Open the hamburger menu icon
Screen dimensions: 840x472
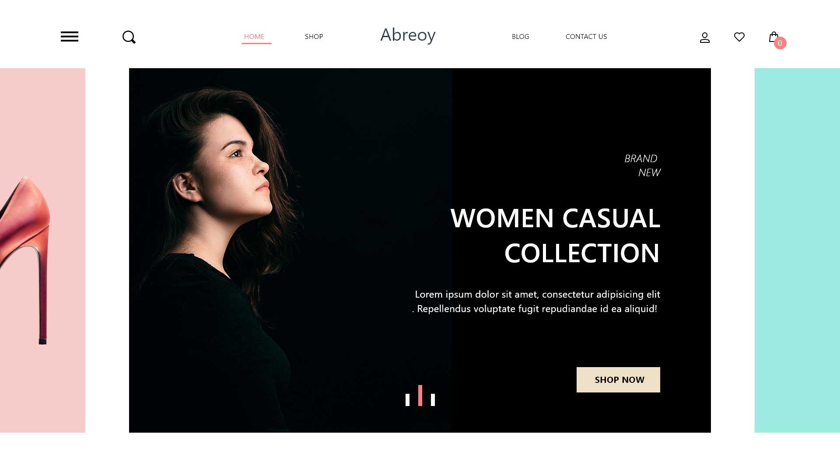70,37
